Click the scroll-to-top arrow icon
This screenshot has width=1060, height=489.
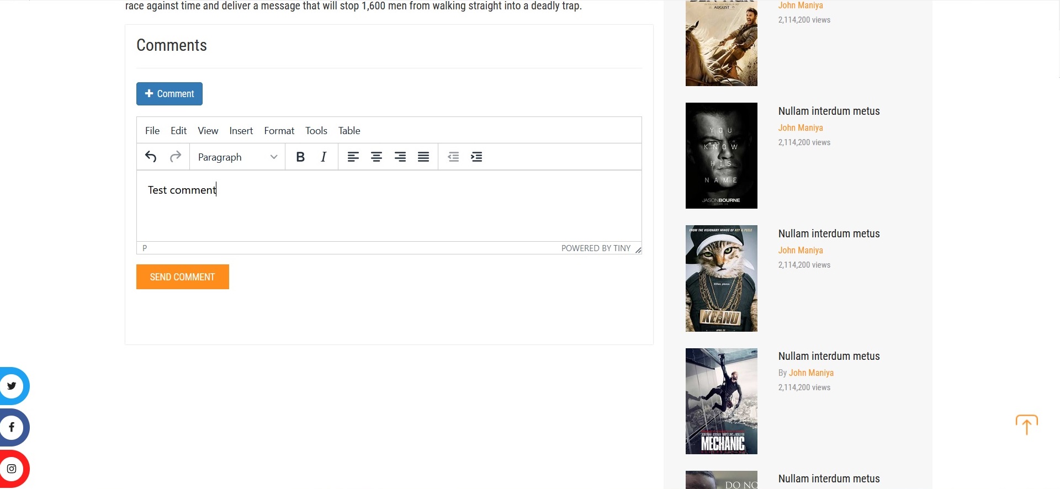pos(1027,424)
